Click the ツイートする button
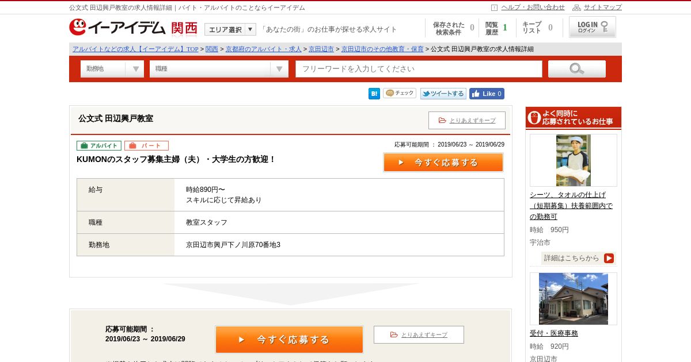The image size is (691, 362). point(443,94)
